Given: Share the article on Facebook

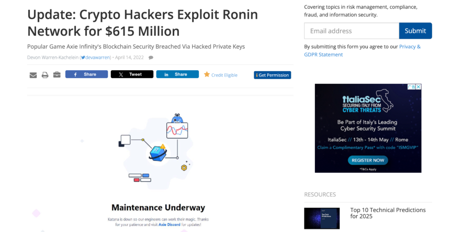Looking at the screenshot, I should (x=86, y=74).
